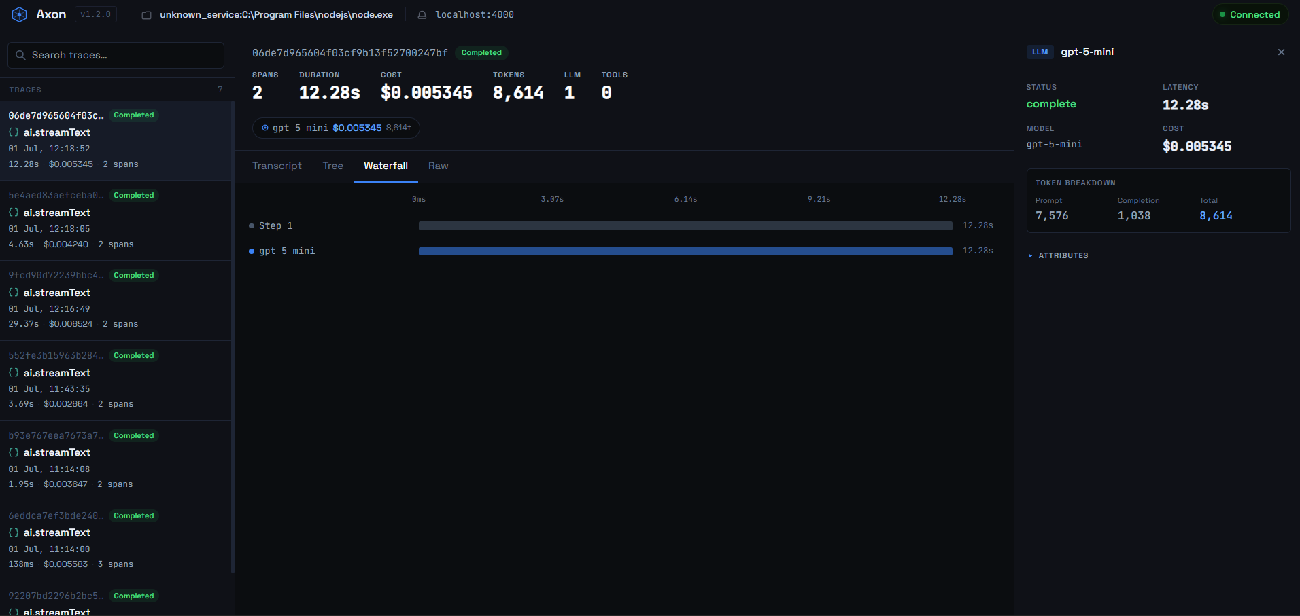Click the braces icon on the 6eddca7ef3bde240 trace
The width and height of the screenshot is (1300, 616).
[14, 532]
